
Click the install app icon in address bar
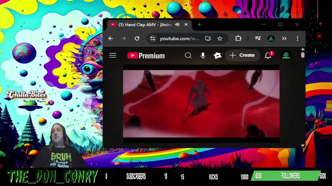pyautogui.click(x=208, y=38)
